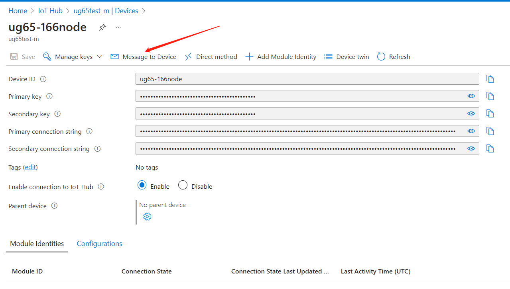510x289 pixels.
Task: Copy the Secondary connection string
Action: coord(490,148)
